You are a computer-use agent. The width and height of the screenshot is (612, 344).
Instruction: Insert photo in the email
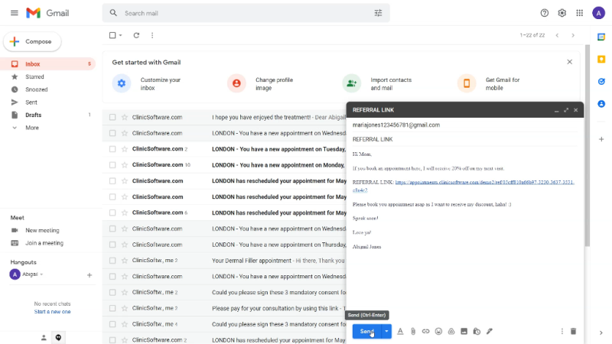pyautogui.click(x=464, y=331)
